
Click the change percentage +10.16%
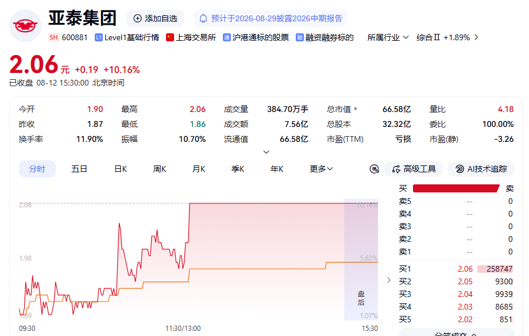click(121, 69)
